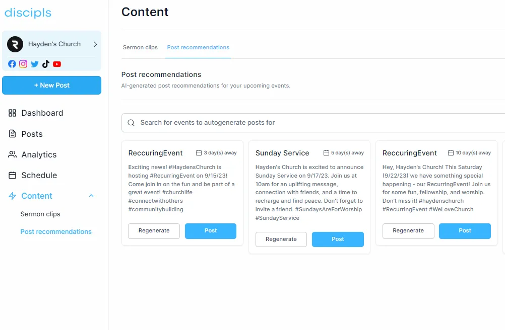
Task: Visit the church's Facebook page icon
Action: (12, 64)
